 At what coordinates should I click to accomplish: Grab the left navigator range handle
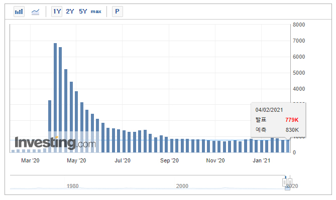tap(284, 182)
